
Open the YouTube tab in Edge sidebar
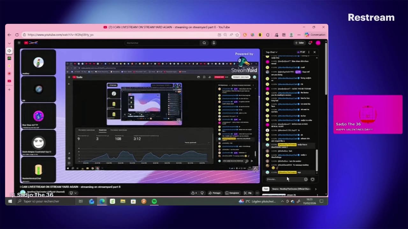click(9, 81)
